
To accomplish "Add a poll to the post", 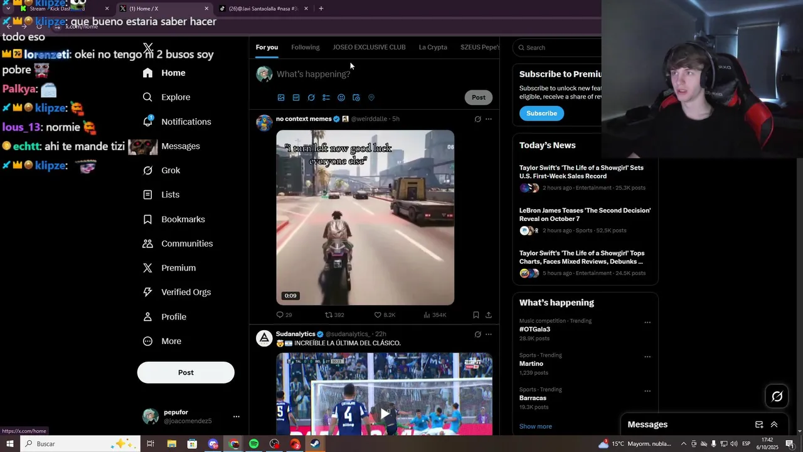I will 326,97.
